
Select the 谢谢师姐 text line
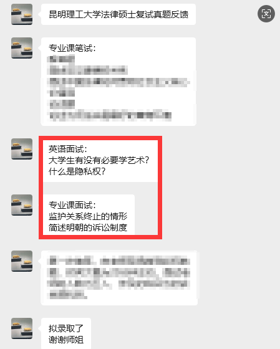tap(66, 340)
